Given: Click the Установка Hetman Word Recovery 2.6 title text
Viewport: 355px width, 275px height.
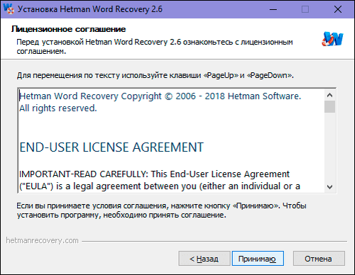Looking at the screenshot, I should tap(90, 9).
